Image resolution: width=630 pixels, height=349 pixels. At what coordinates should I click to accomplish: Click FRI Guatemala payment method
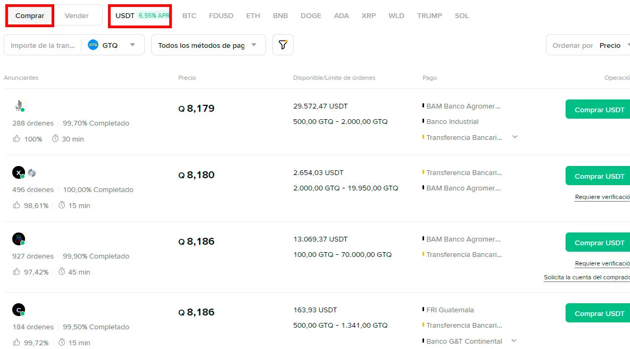click(450, 310)
